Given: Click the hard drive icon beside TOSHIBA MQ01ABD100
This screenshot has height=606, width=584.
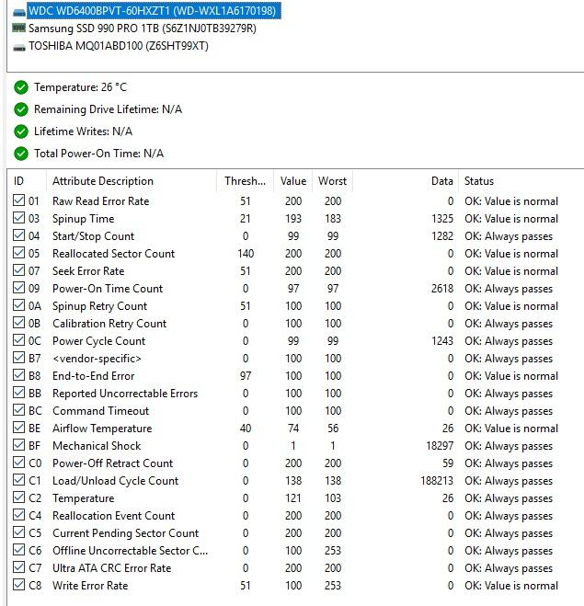Looking at the screenshot, I should click(x=19, y=48).
